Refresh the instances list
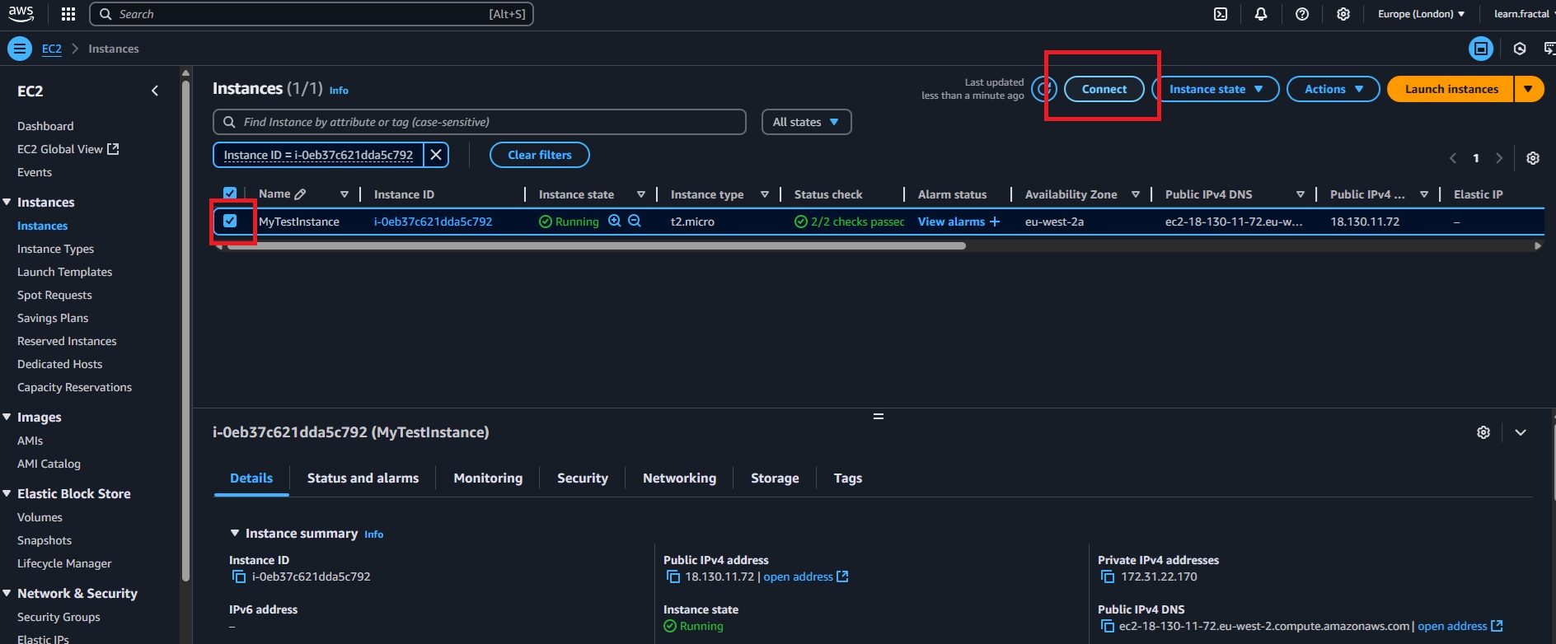This screenshot has width=1556, height=644. coord(1044,89)
